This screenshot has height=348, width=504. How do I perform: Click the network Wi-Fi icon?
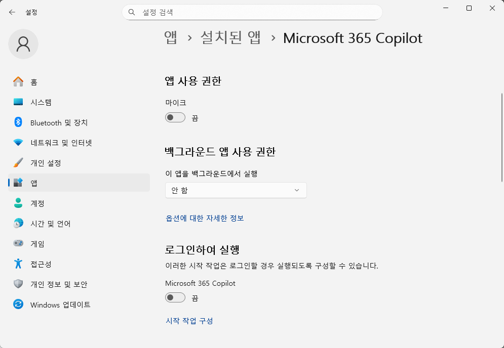[x=18, y=142]
